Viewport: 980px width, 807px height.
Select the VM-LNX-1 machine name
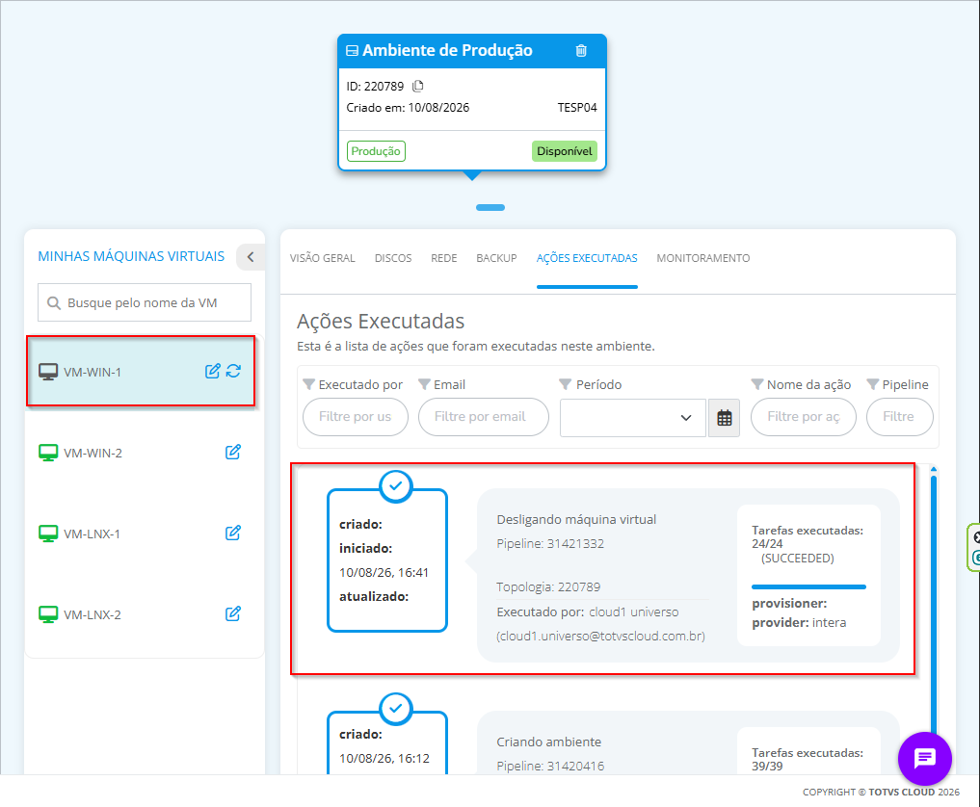[92, 534]
